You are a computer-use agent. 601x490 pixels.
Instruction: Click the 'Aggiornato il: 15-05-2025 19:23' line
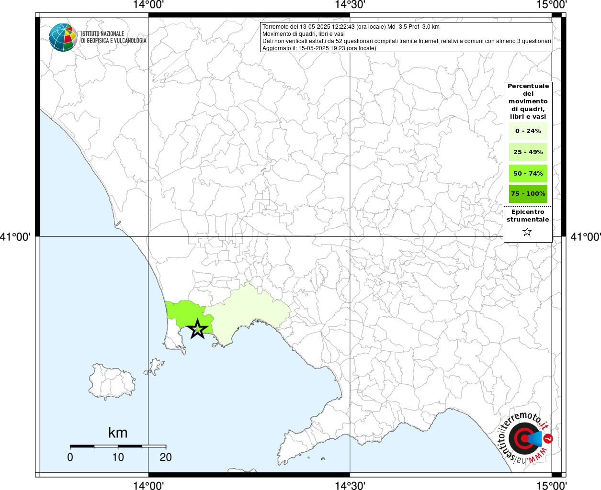point(319,48)
